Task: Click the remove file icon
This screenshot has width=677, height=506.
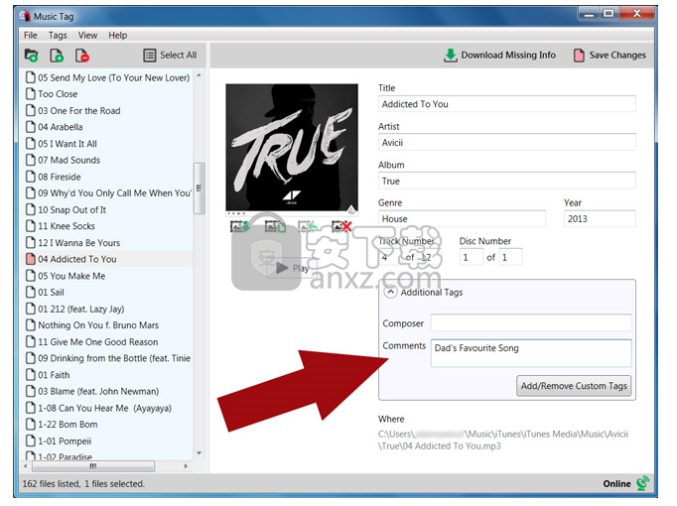Action: point(82,56)
